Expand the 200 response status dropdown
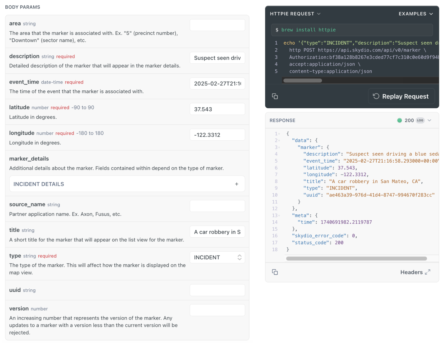The width and height of the screenshot is (443, 344). 429,120
